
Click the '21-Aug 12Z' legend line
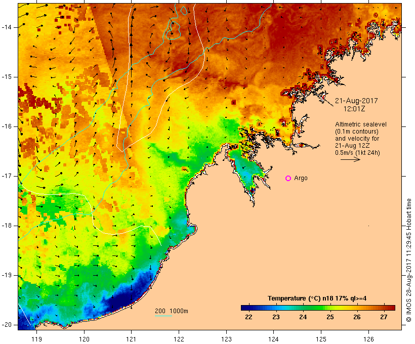[x=352, y=146]
